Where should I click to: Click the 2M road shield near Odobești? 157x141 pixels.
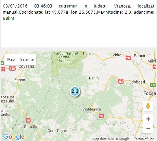click(x=120, y=82)
